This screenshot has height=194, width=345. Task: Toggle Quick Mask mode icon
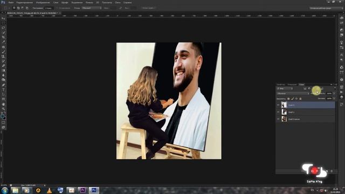tap(3, 123)
